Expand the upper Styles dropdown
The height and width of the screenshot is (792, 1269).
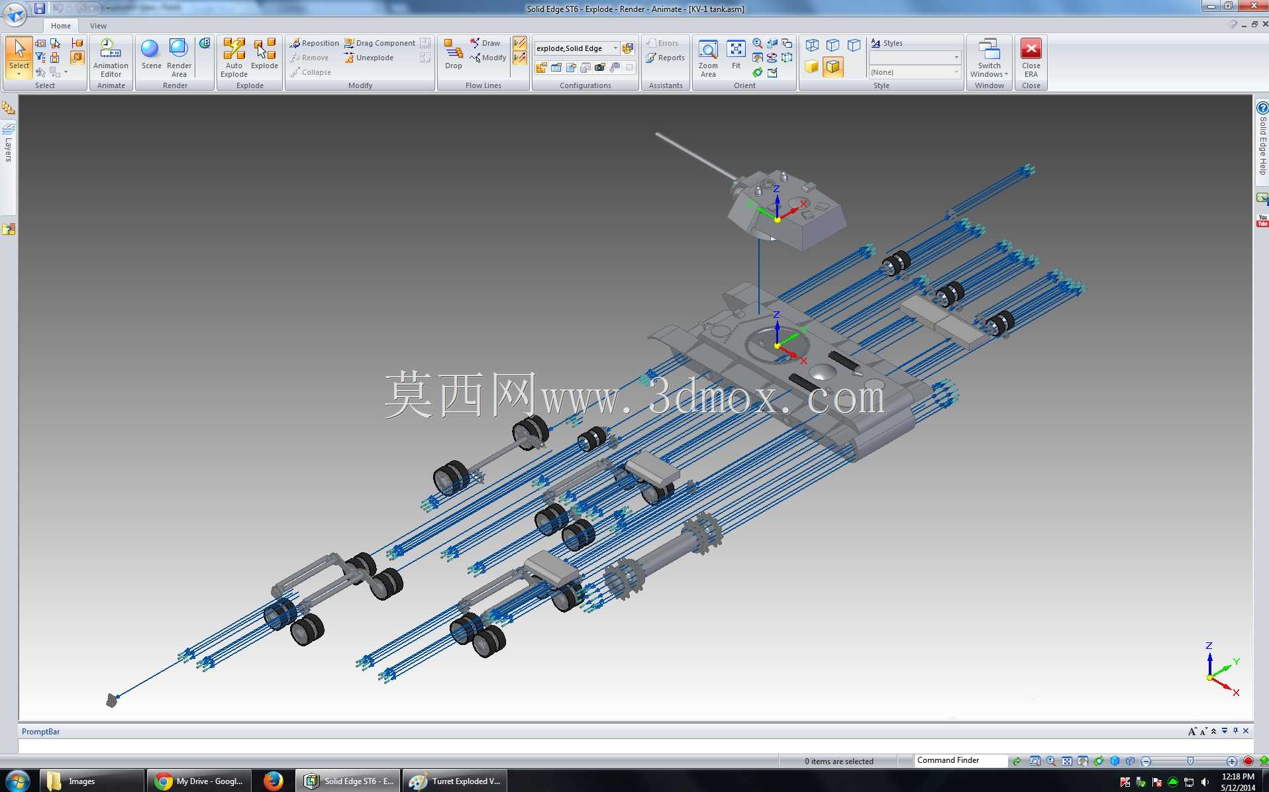click(x=956, y=58)
